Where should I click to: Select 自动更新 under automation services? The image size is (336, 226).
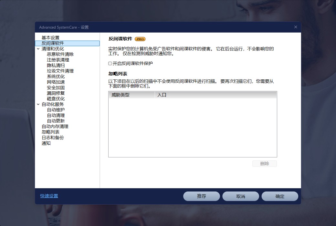[56, 121]
